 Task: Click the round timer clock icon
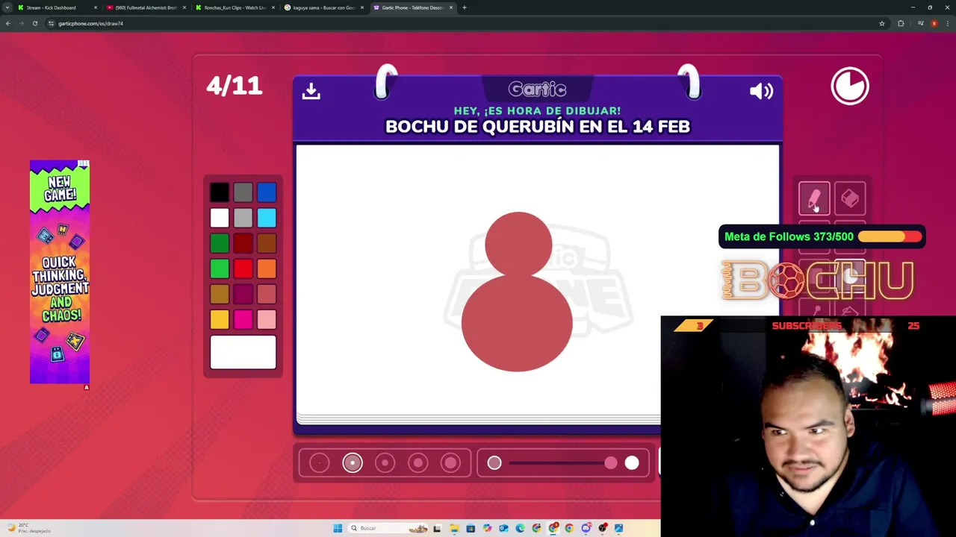[850, 86]
